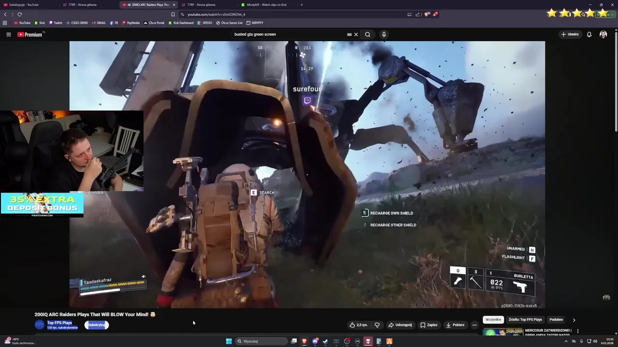
Task: Open the SPZOO bookmark
Action: pos(205,23)
